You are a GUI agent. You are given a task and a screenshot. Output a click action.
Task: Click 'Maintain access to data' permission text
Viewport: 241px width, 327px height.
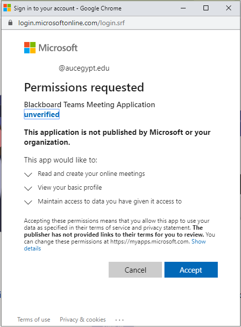(x=110, y=201)
